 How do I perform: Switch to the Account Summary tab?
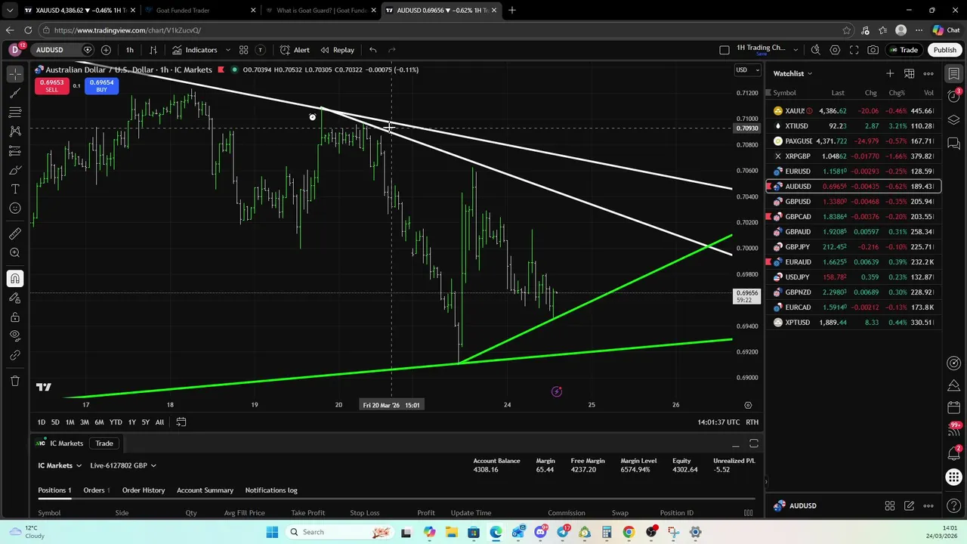click(205, 490)
